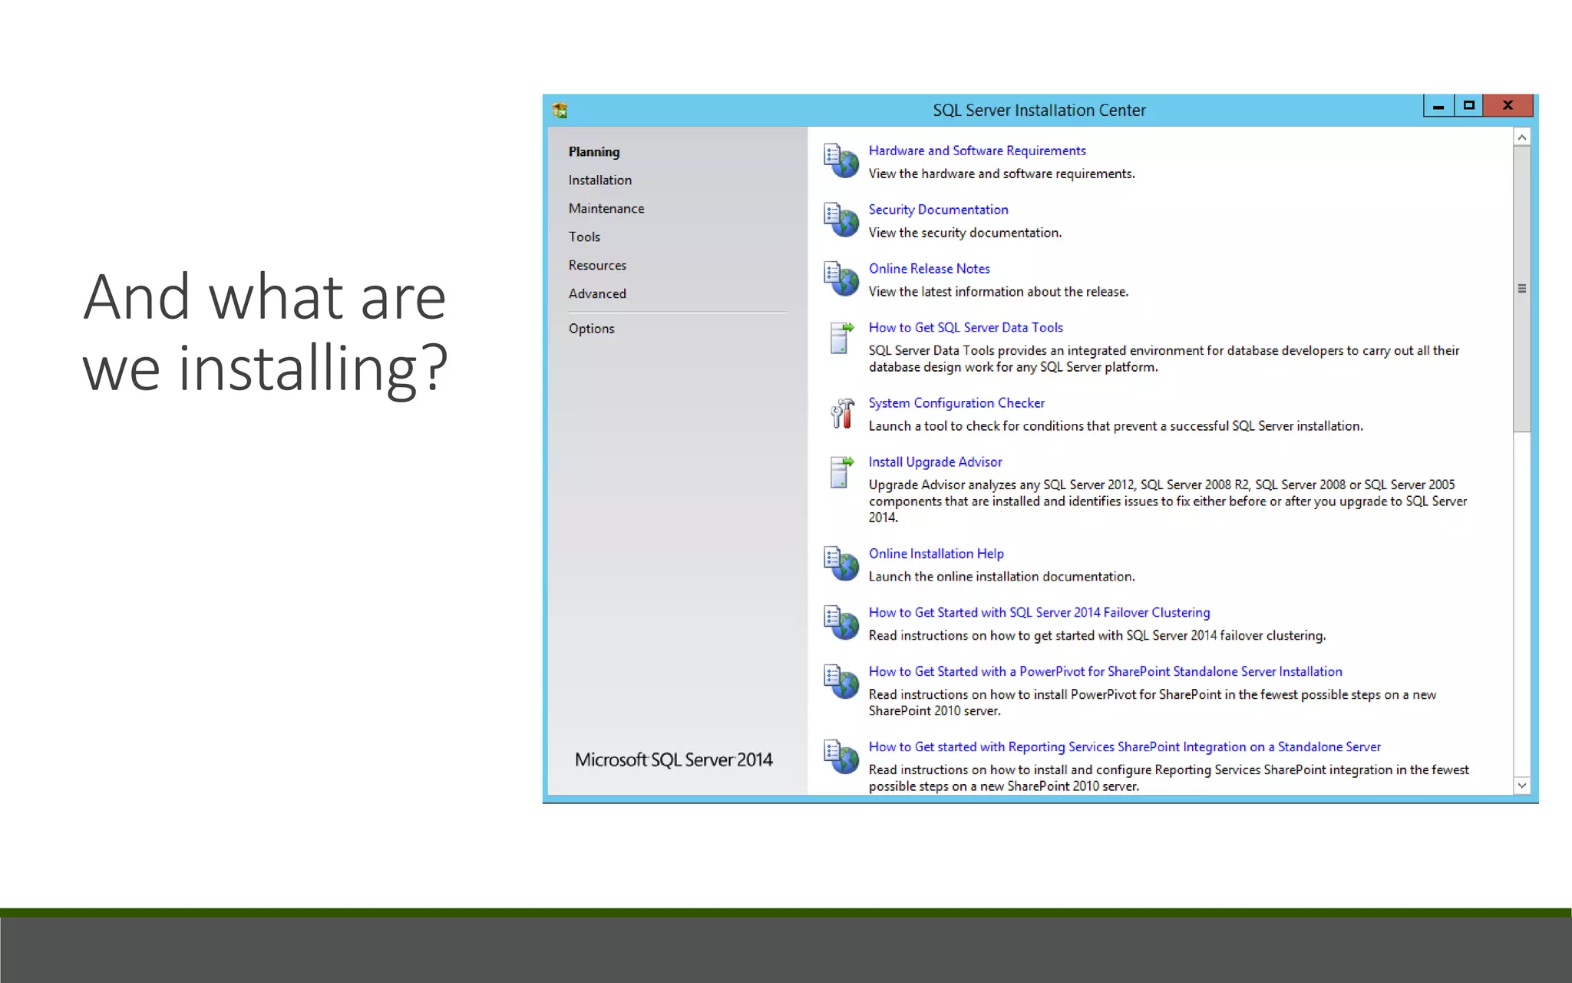1572x983 pixels.
Task: Click the Security Documentation globe icon
Action: coord(841,220)
